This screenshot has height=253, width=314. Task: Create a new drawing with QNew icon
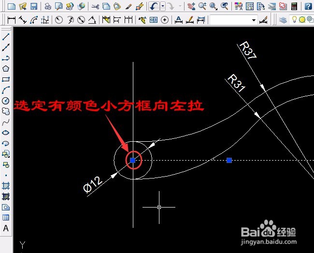click(12, 6)
